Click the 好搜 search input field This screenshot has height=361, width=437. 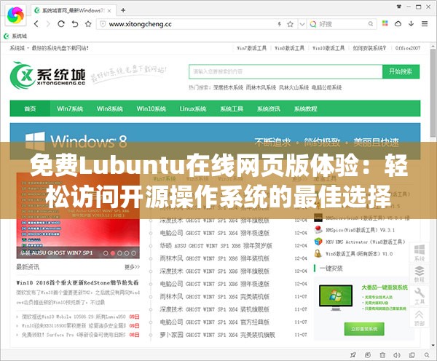343,24
